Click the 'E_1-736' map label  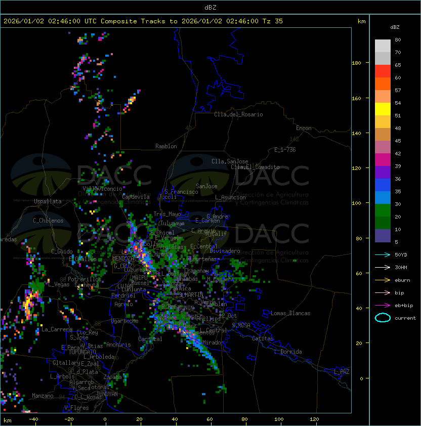coord(285,150)
